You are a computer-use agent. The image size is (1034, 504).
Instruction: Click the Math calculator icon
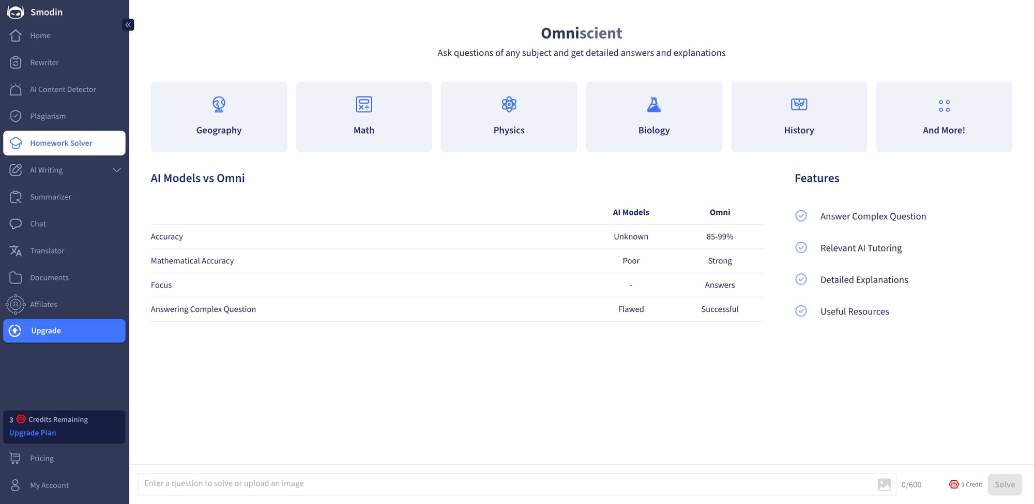coord(364,104)
